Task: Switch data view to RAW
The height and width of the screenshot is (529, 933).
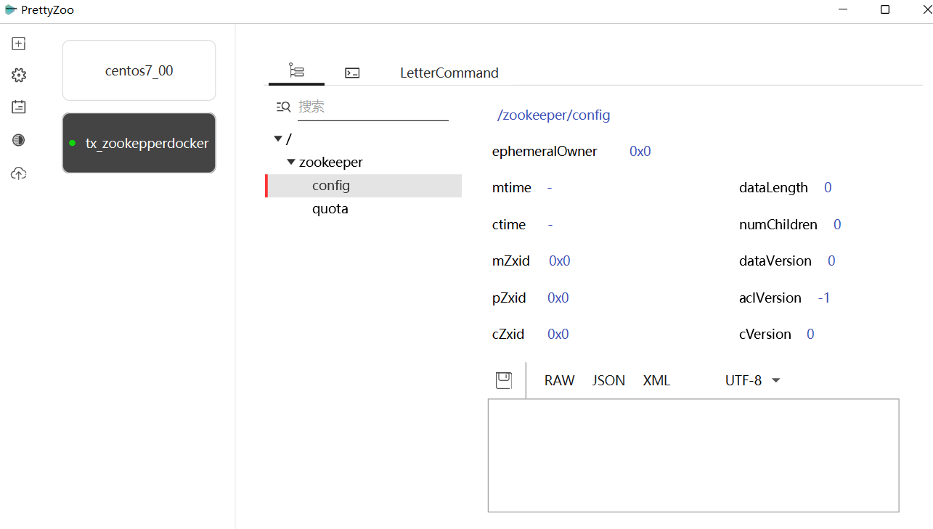Action: point(560,380)
